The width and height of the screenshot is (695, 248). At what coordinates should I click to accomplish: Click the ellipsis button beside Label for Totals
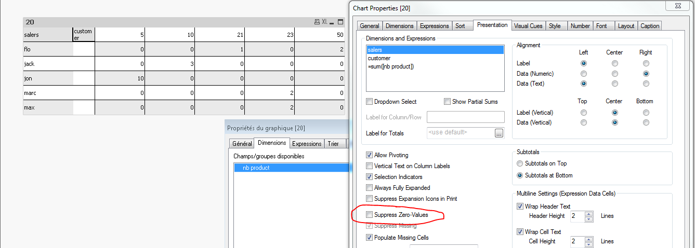tap(499, 133)
